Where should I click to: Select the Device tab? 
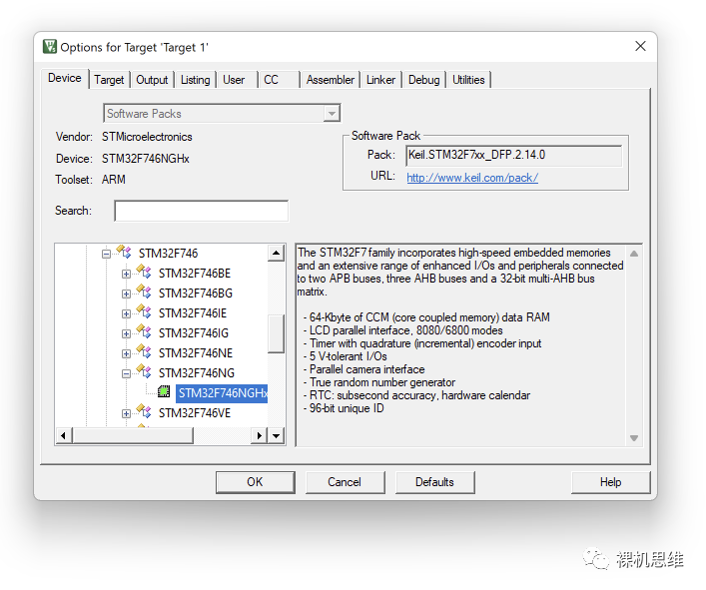pos(65,78)
